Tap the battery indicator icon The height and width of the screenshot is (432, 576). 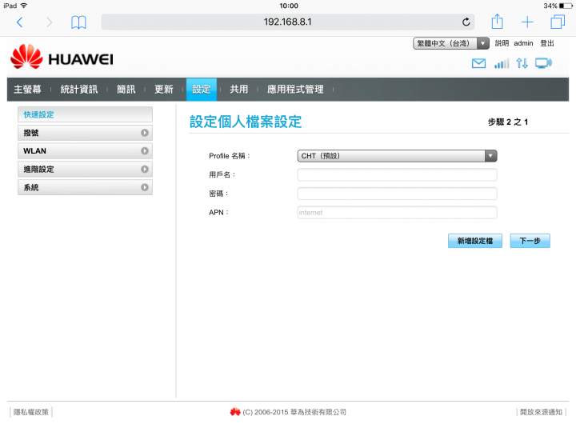click(566, 6)
